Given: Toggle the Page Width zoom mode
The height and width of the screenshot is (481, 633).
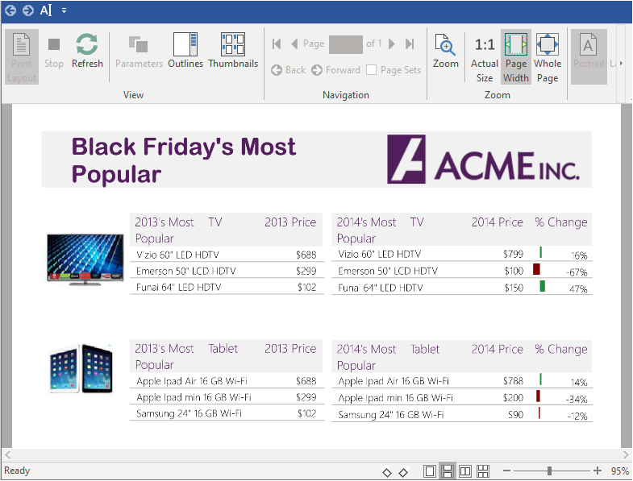Looking at the screenshot, I should (x=515, y=57).
